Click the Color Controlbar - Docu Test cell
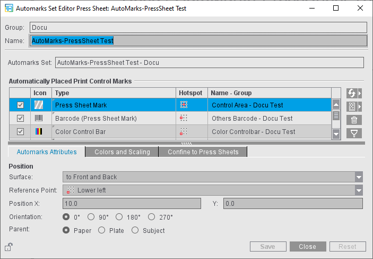373x259 pixels. 270,132
